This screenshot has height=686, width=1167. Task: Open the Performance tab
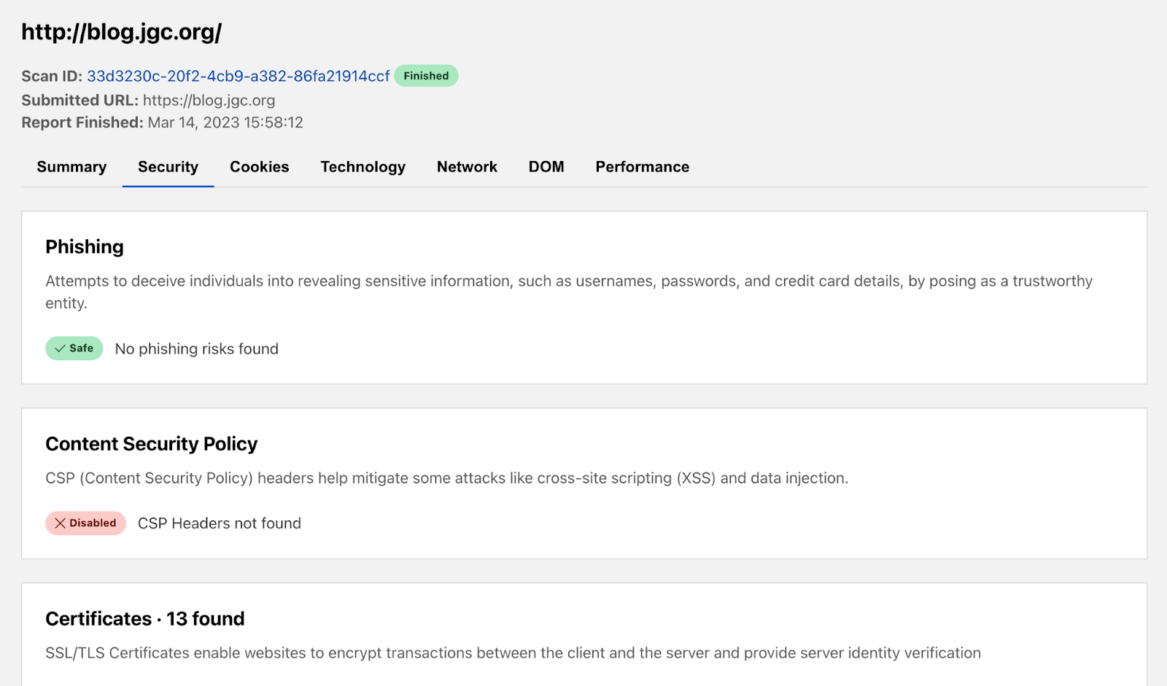pos(643,167)
